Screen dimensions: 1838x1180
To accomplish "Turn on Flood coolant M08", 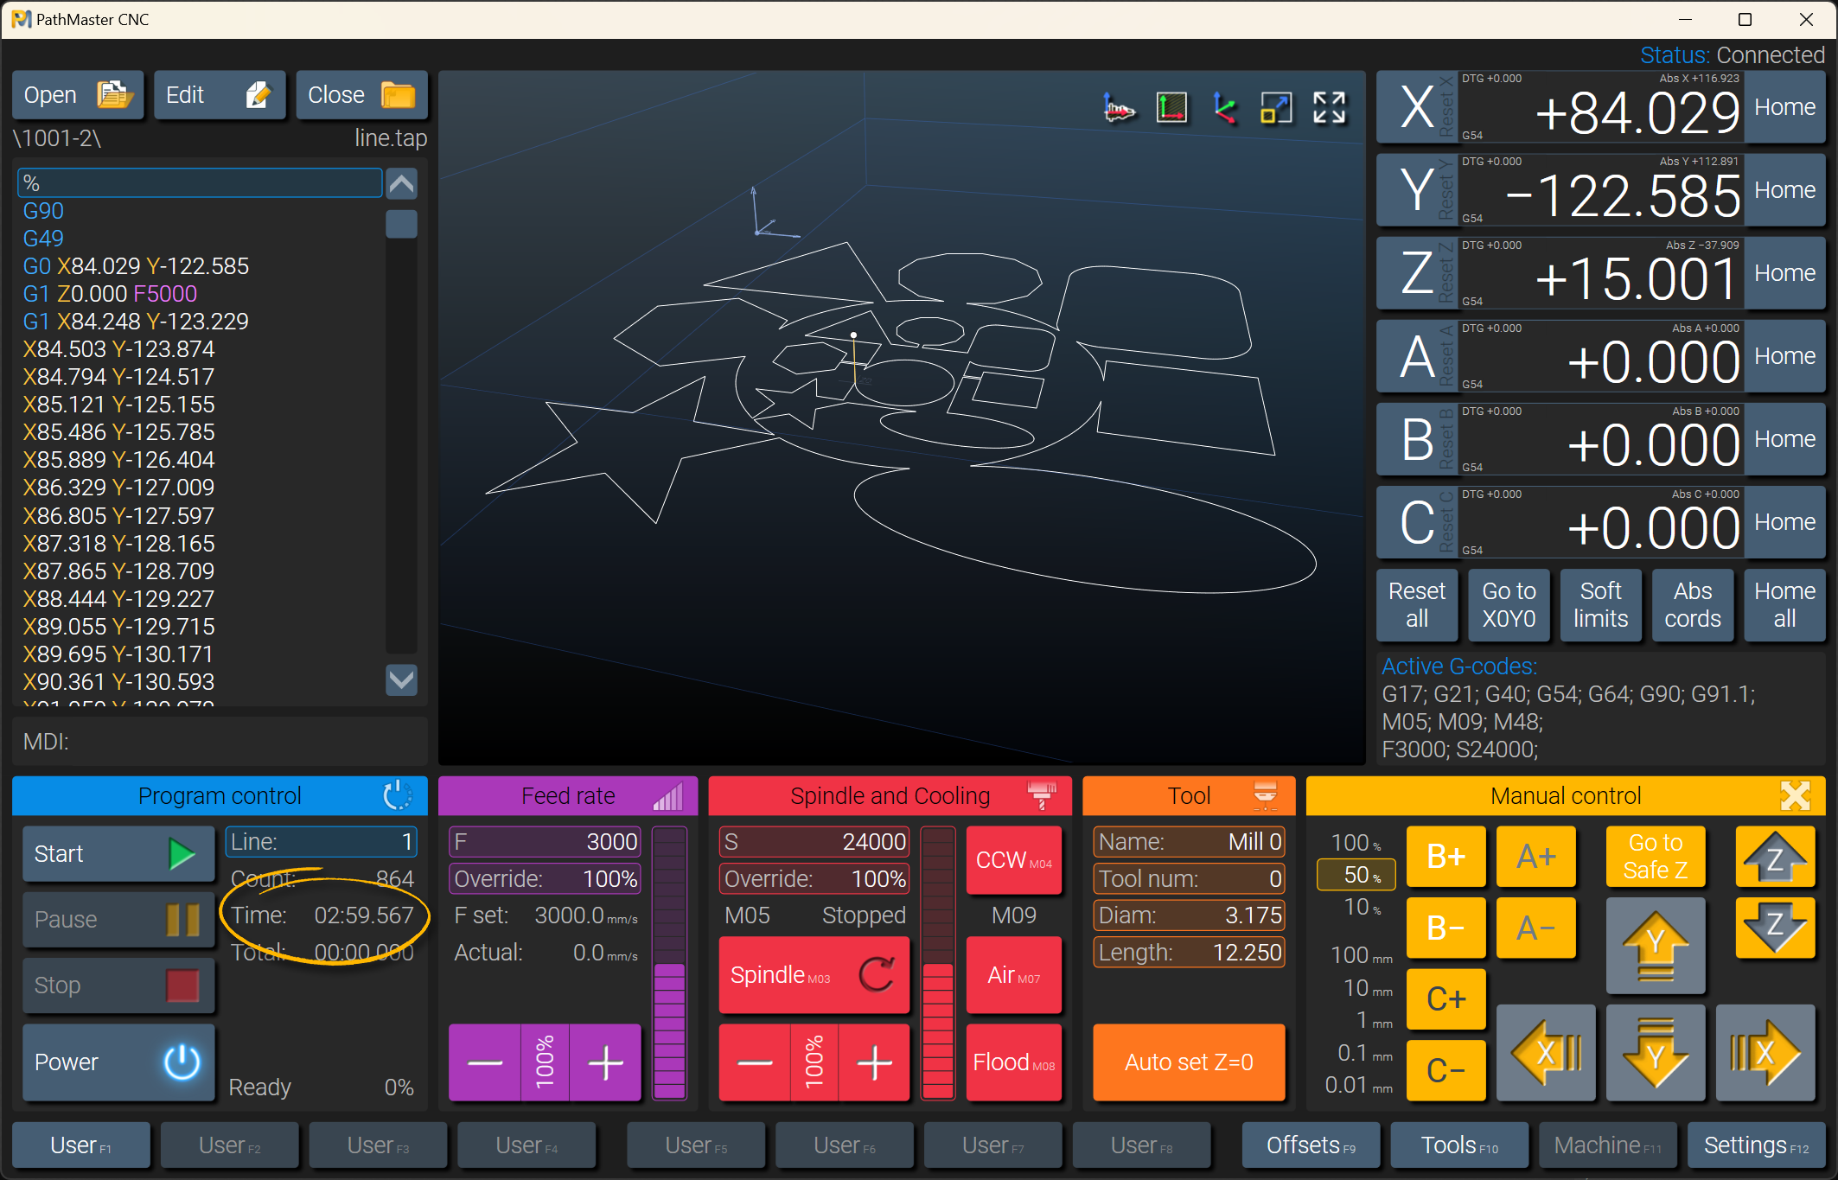I will [x=1013, y=1062].
